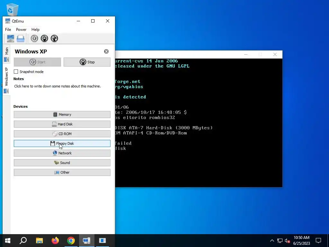The image size is (329, 247).
Task: Click the muted volume tray icon
Action: 287,241
